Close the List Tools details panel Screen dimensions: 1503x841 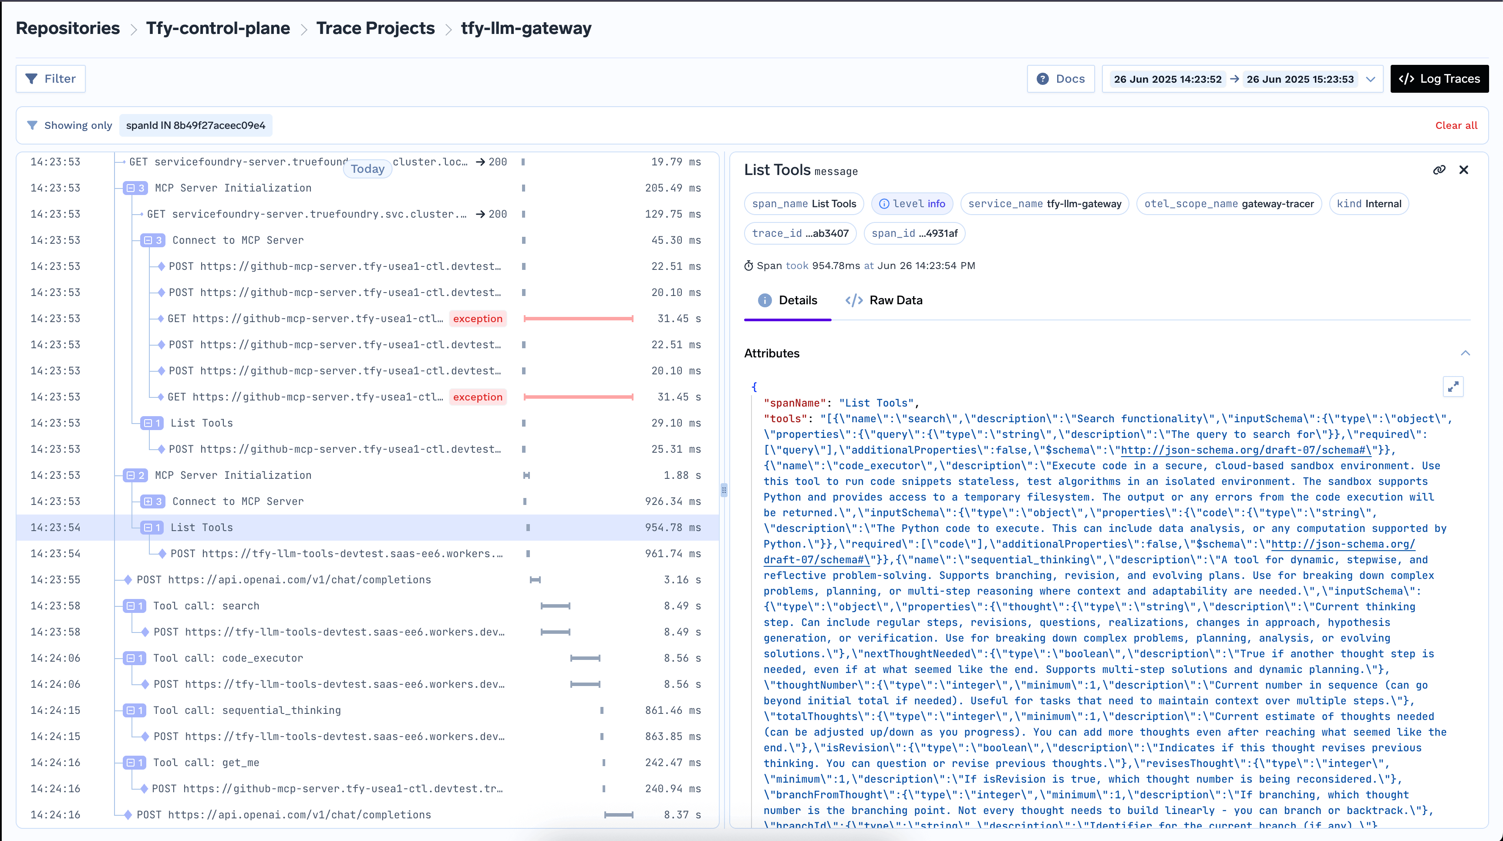click(1463, 170)
